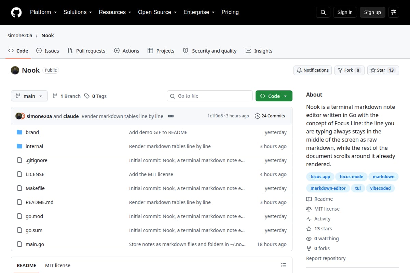410x273 pixels.
Task: Expand the main branch dropdown
Action: 29,96
